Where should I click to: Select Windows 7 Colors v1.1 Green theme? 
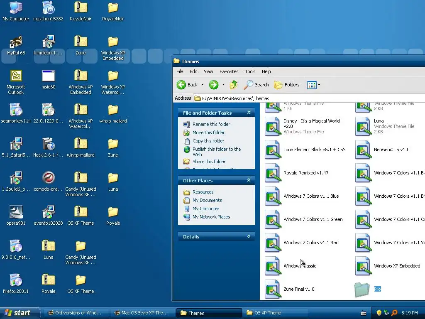pos(304,220)
